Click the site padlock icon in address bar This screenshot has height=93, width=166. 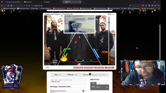click(27, 6)
